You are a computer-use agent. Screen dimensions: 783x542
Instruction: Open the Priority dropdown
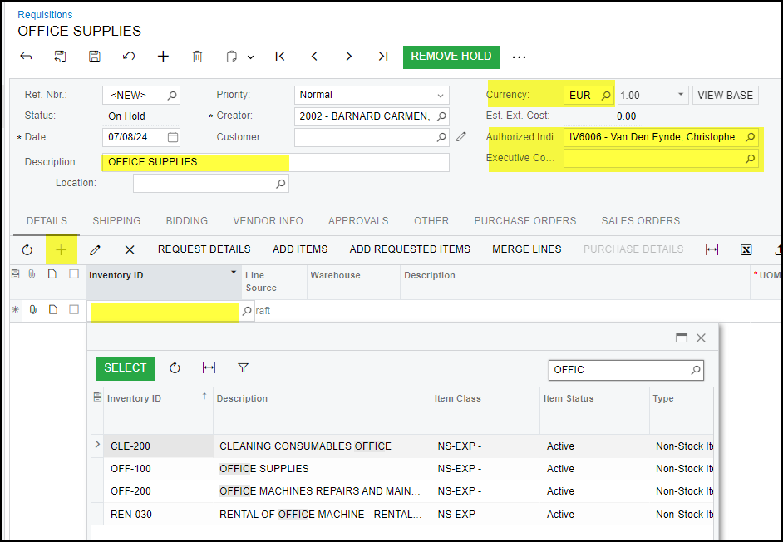[x=440, y=96]
